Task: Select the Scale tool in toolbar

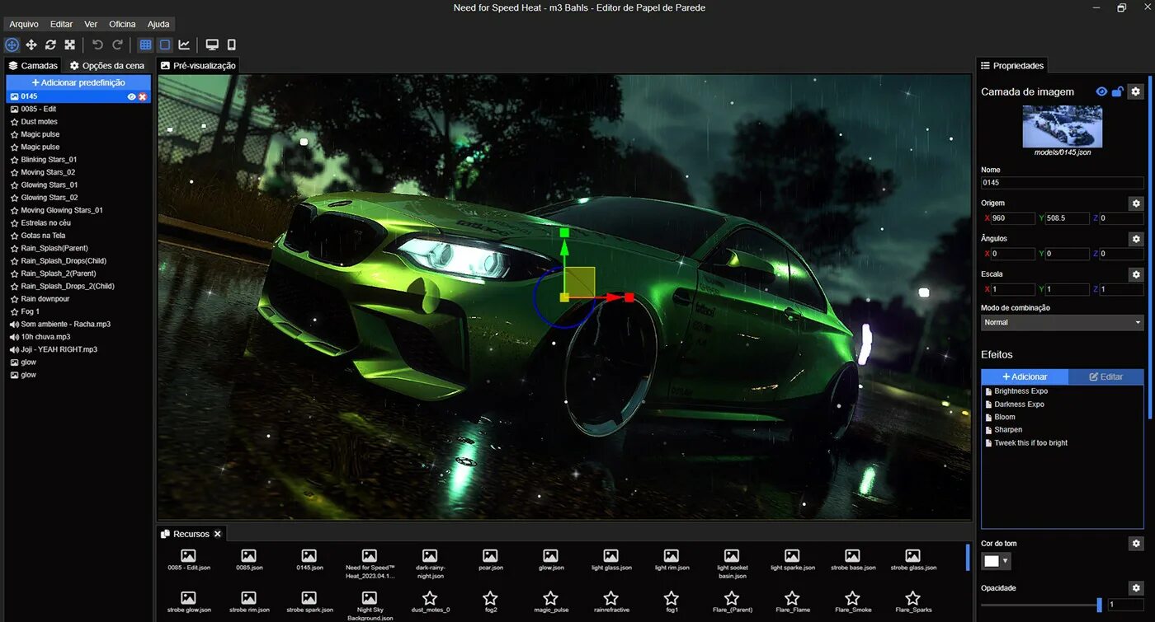Action: coord(70,44)
